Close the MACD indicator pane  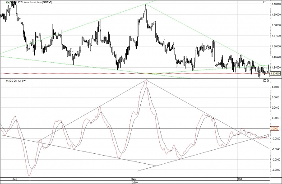[x=268, y=81]
